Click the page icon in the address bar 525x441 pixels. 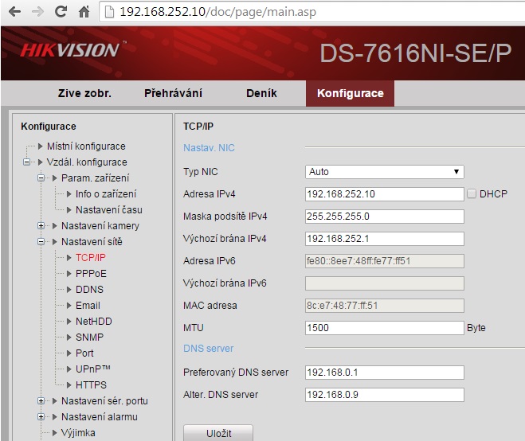tap(111, 12)
